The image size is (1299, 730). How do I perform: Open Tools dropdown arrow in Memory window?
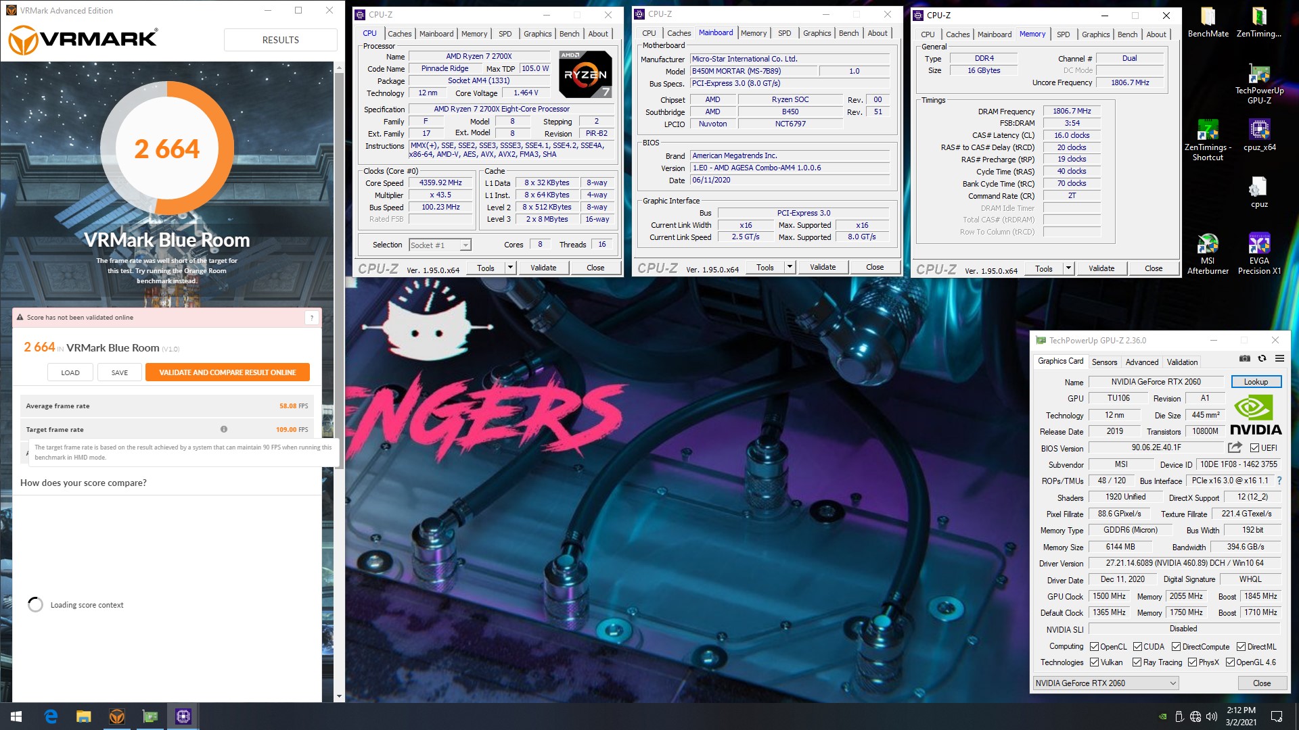coord(1068,269)
